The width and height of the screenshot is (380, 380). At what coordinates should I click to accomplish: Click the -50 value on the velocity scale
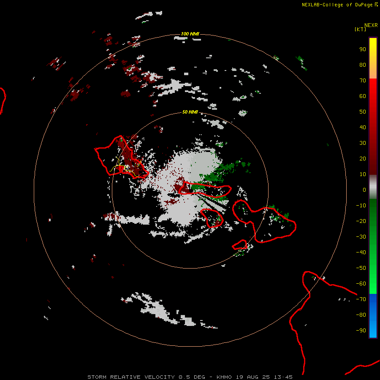(361, 268)
